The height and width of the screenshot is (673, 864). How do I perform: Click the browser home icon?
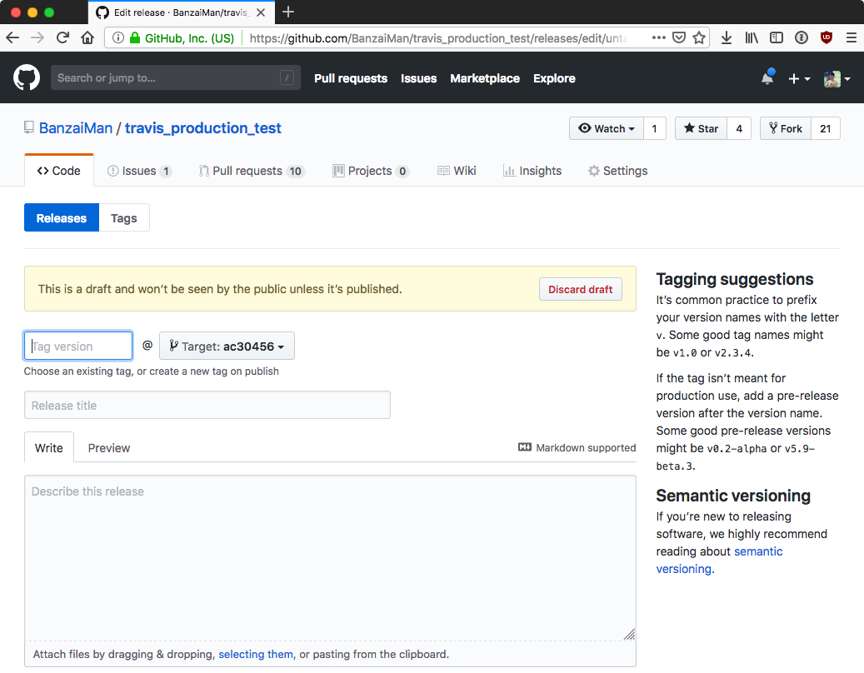coord(87,37)
